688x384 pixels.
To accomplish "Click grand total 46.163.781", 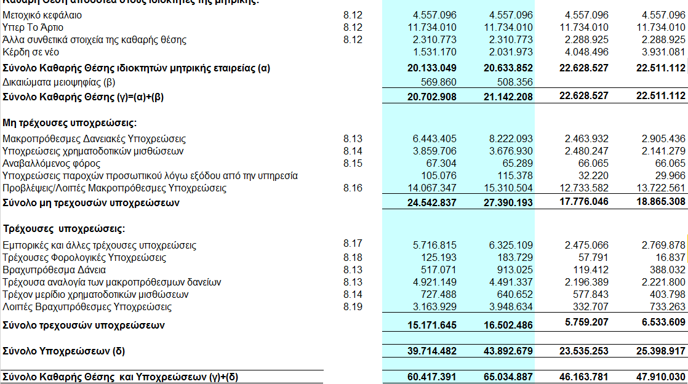I will [584, 377].
